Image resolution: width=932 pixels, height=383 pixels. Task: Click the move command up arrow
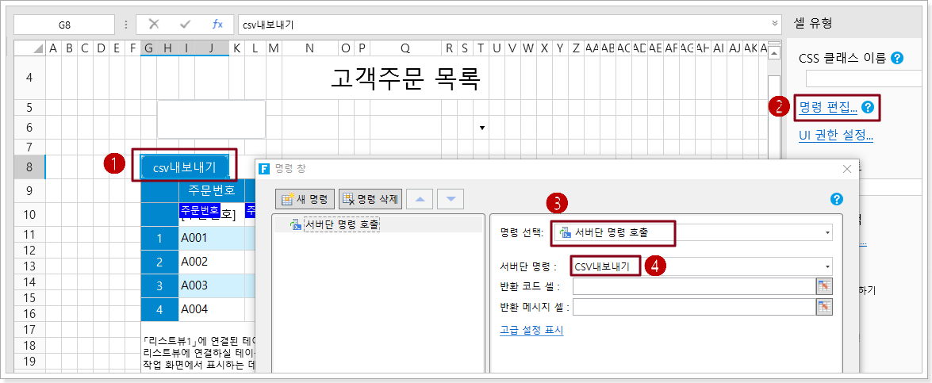[x=419, y=199]
